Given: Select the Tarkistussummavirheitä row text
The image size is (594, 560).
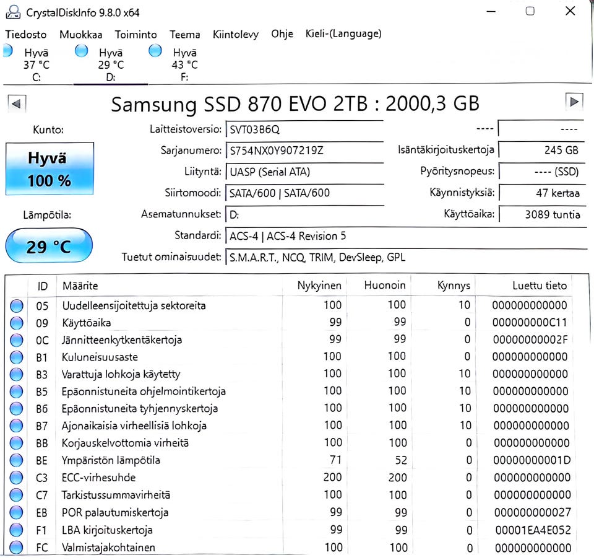Looking at the screenshot, I should pos(116,495).
